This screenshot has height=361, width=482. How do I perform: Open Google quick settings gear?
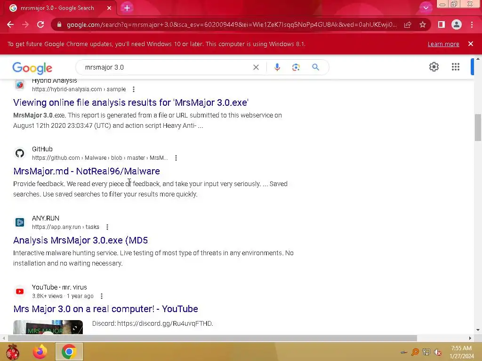pyautogui.click(x=434, y=67)
